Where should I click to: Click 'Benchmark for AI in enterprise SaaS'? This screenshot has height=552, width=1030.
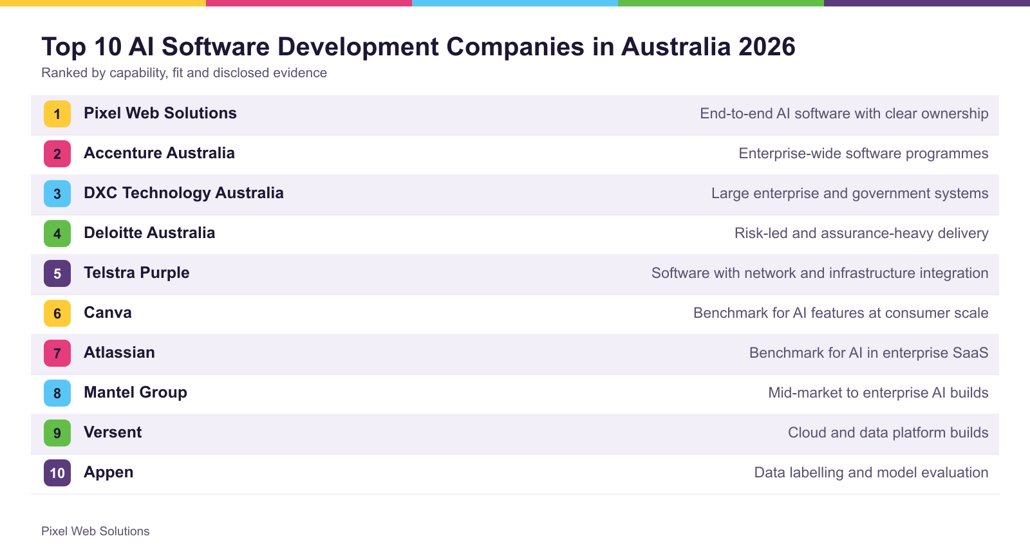868,353
